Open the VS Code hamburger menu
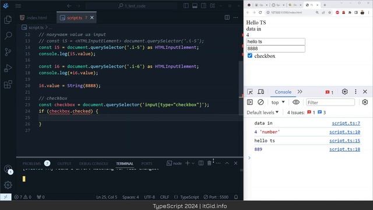The width and height of the screenshot is (373, 210). click(18, 6)
